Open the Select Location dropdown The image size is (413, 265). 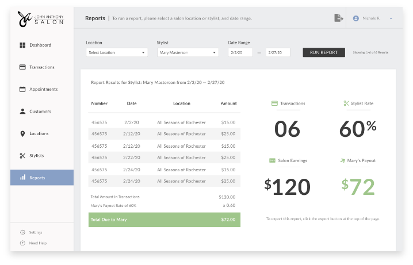tap(117, 52)
